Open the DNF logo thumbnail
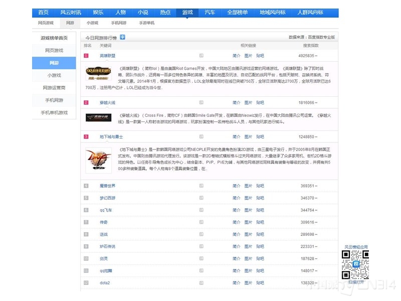The width and height of the screenshot is (401, 301). point(98,161)
